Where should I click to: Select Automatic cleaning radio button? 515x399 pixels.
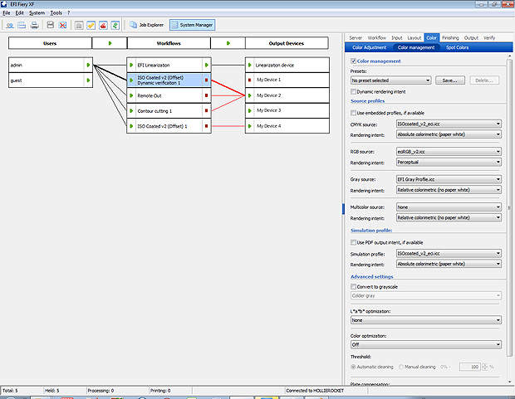[353, 367]
